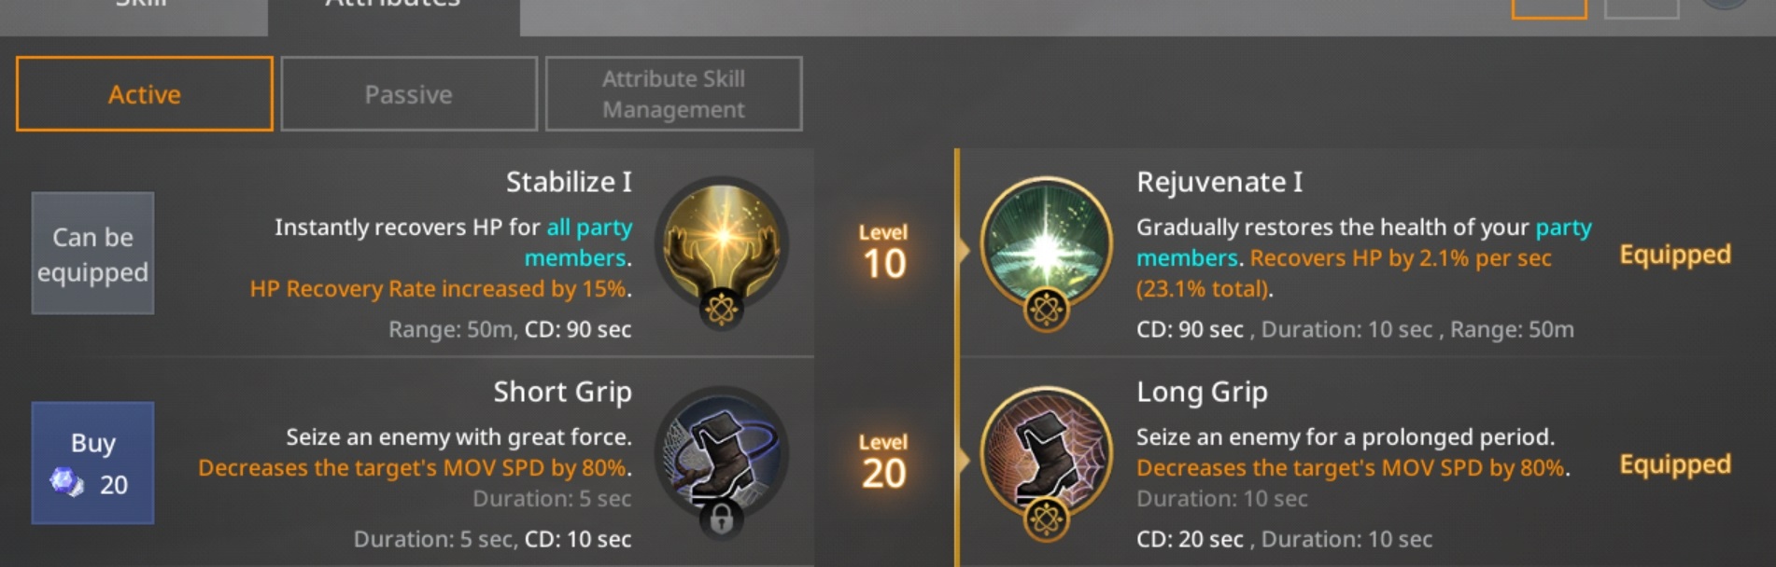
Task: Click the lock badge under Short Grip
Action: pos(721,519)
